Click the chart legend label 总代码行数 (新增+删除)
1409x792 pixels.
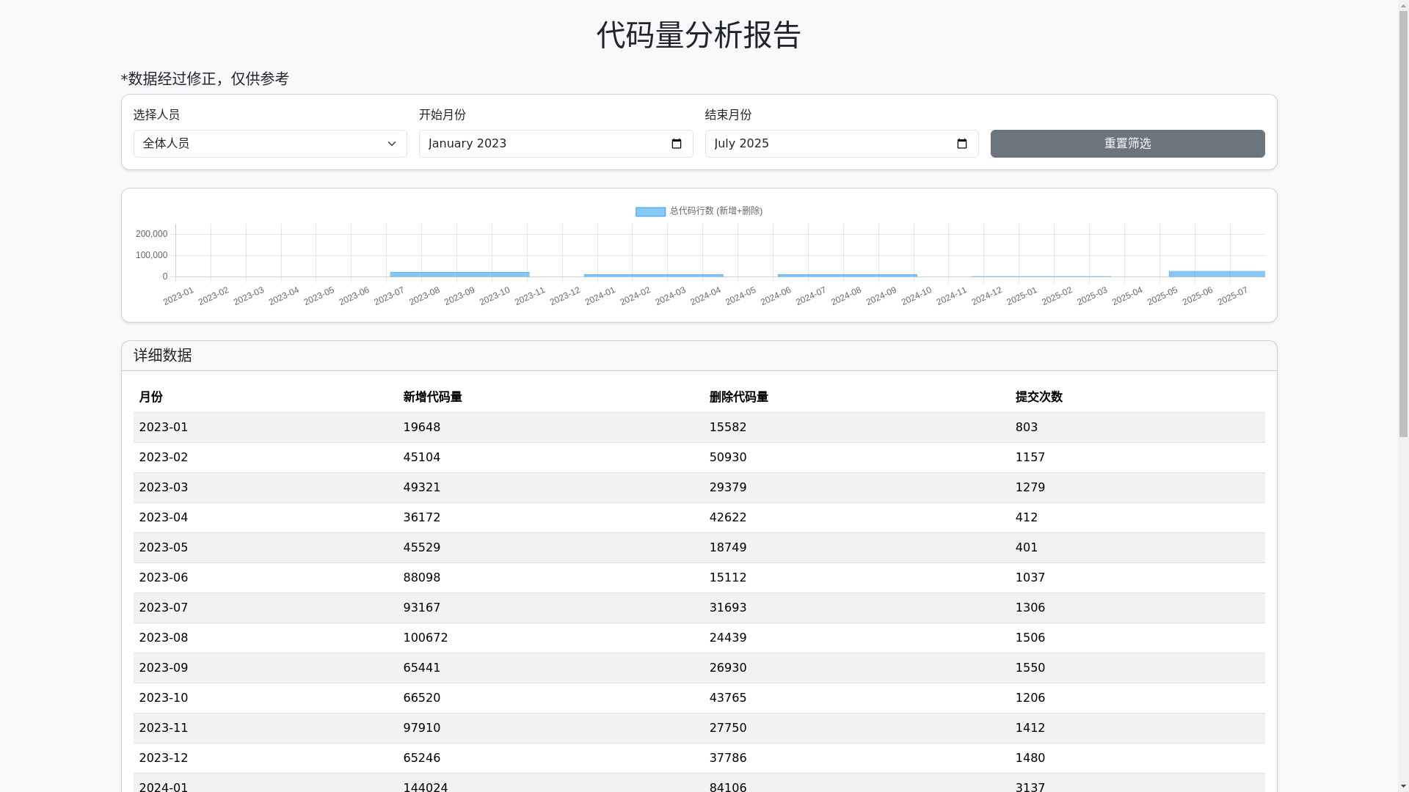716,211
